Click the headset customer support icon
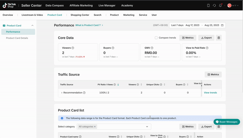The image size is (243, 138). [x=214, y=5]
